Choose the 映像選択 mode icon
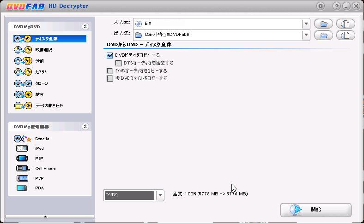The image size is (364, 223). coord(23,50)
